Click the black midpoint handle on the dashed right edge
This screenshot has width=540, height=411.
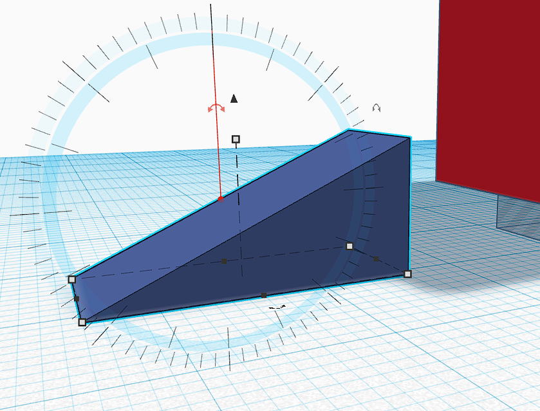click(376, 259)
